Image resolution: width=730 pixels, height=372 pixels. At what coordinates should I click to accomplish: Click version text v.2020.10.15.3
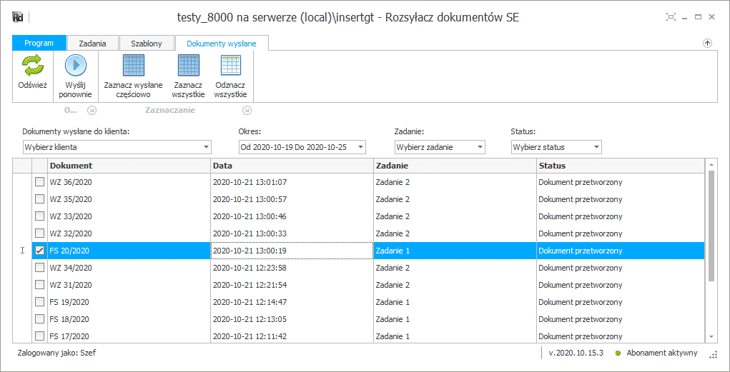(x=576, y=353)
